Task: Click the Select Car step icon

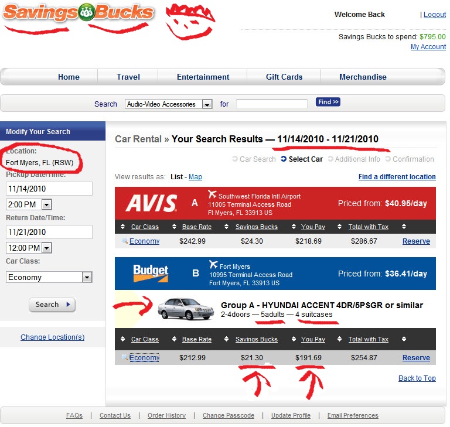Action: (x=284, y=159)
